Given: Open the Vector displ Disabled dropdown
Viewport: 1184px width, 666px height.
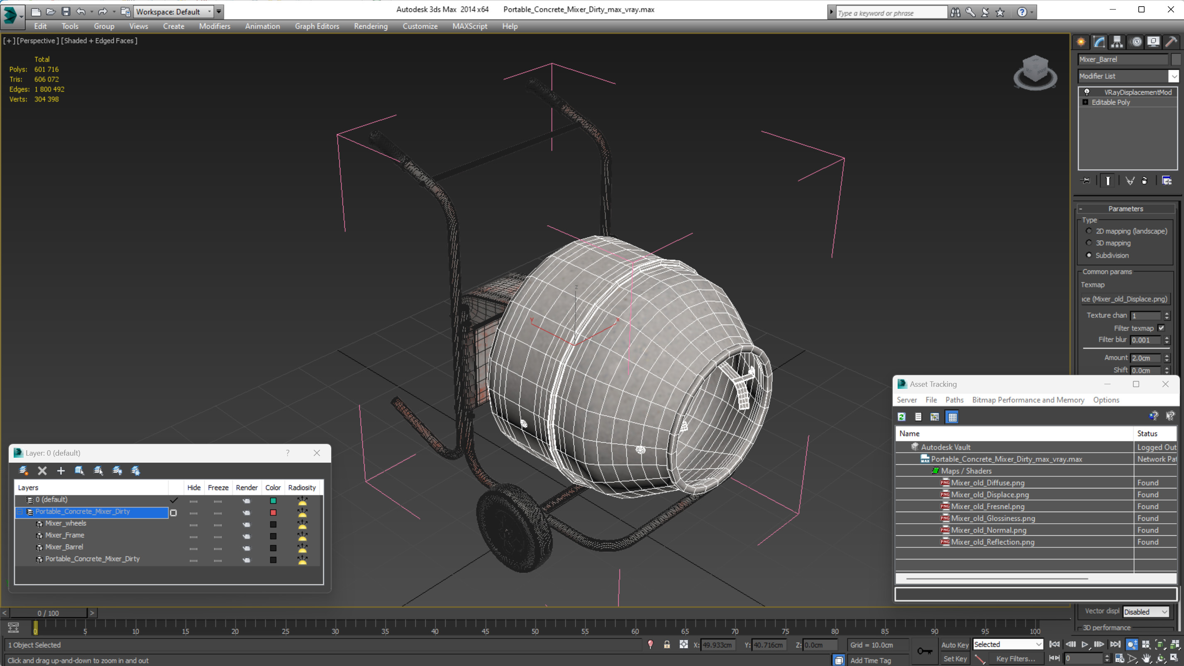Looking at the screenshot, I should 1145,611.
